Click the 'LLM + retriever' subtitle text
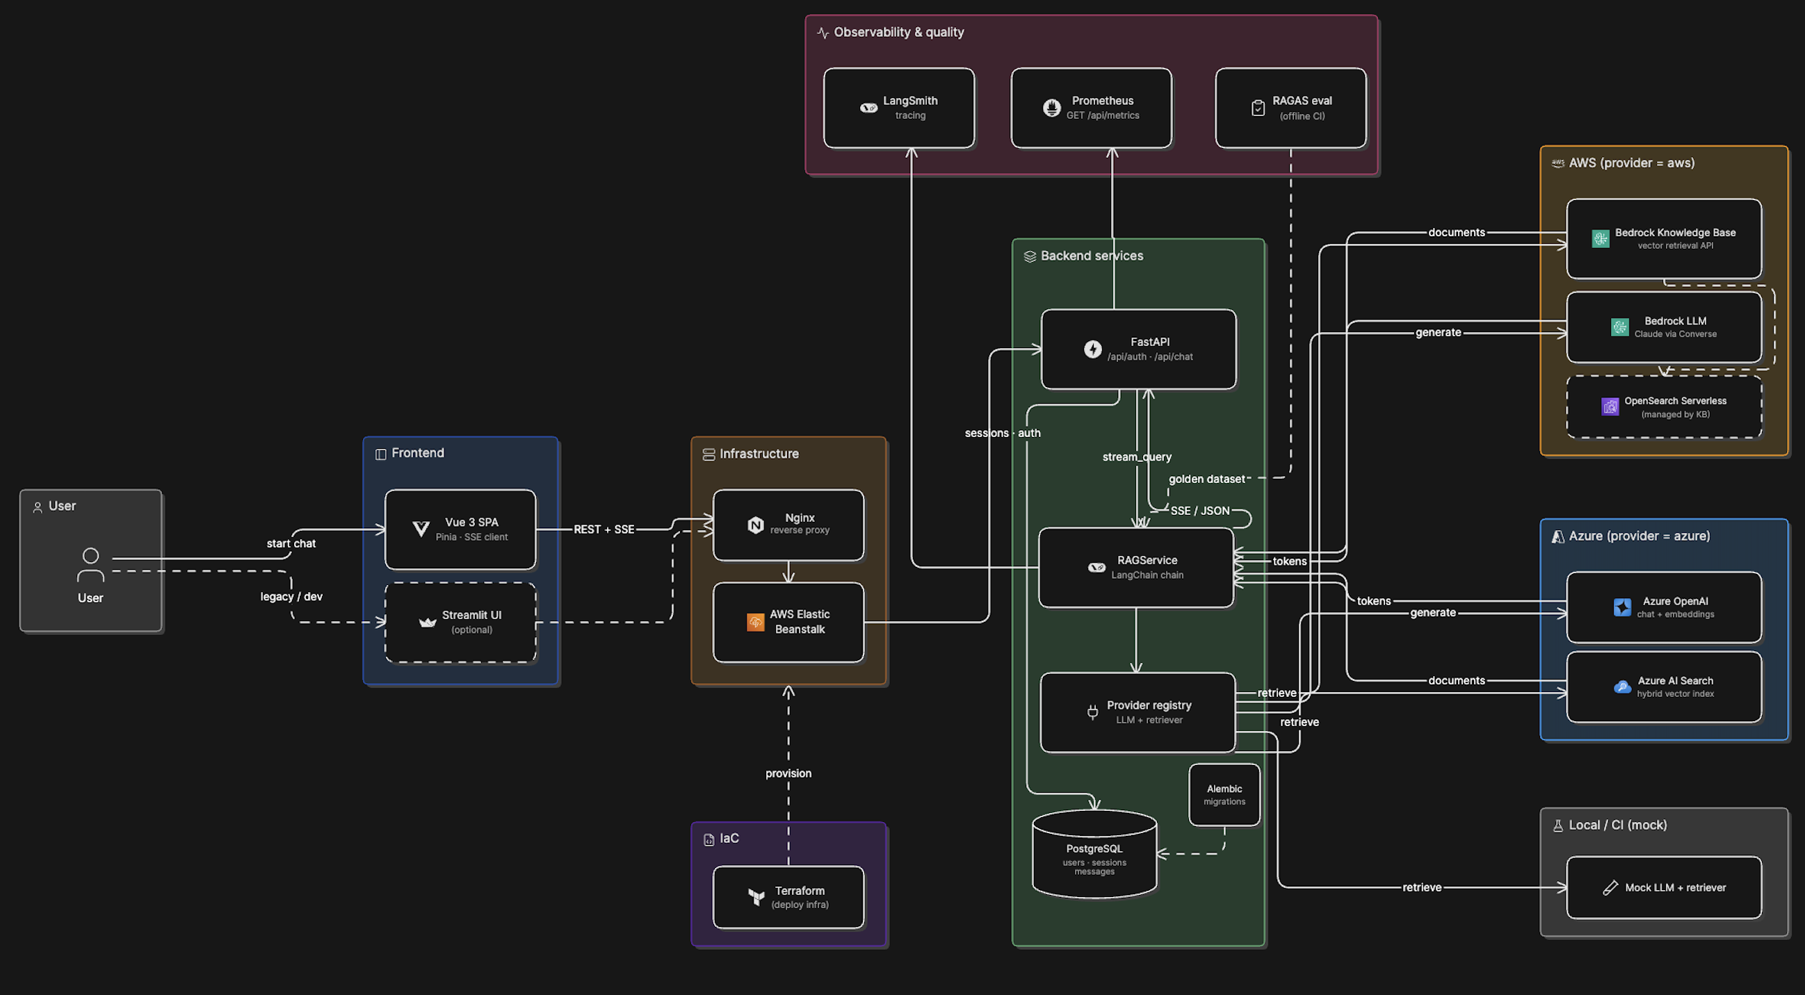1805x995 pixels. [1149, 720]
